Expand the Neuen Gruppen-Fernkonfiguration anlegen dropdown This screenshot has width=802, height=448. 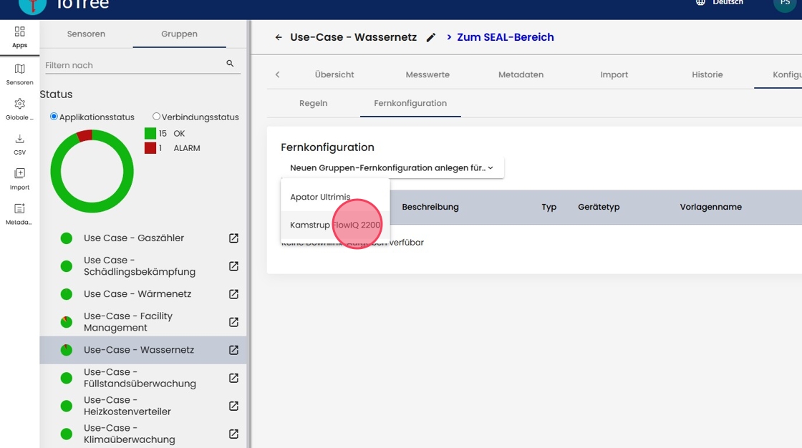click(392, 167)
